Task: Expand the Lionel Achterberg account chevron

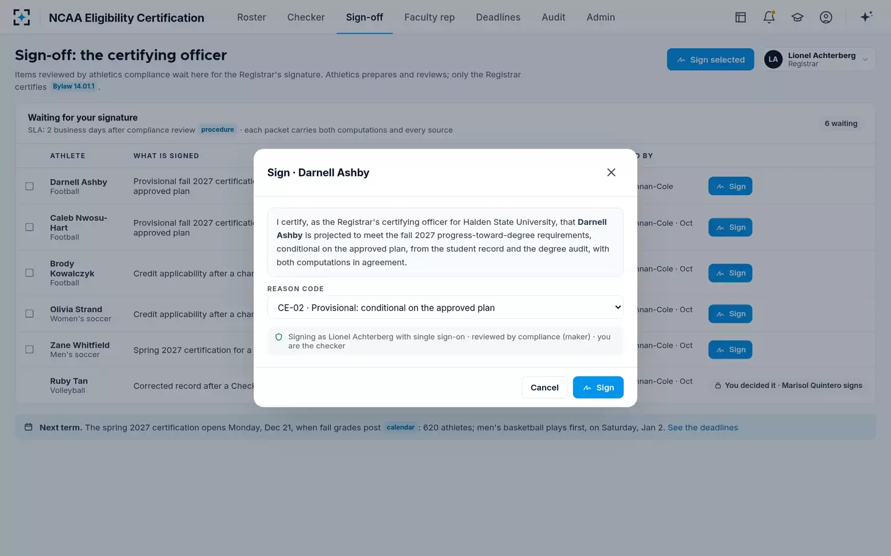Action: click(865, 60)
